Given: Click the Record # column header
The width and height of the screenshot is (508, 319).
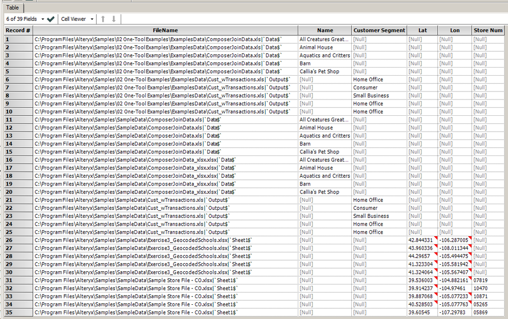Looking at the screenshot, I should 18,30.
